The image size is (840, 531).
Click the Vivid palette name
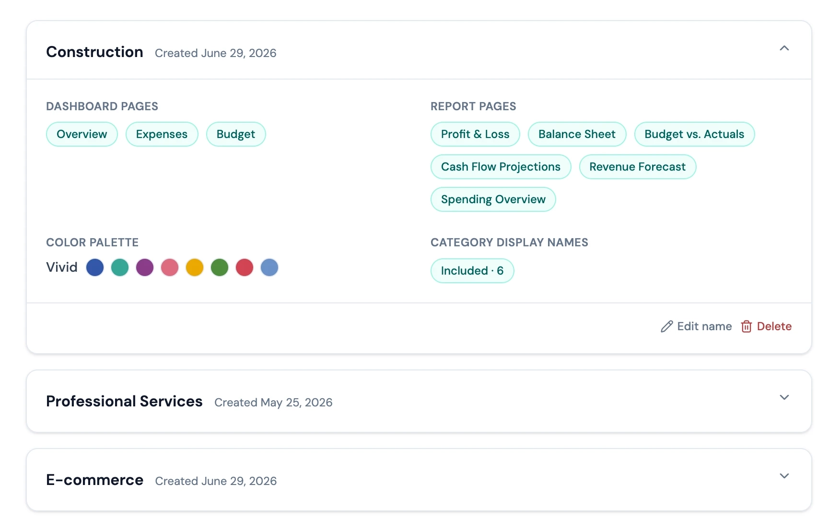coord(62,267)
